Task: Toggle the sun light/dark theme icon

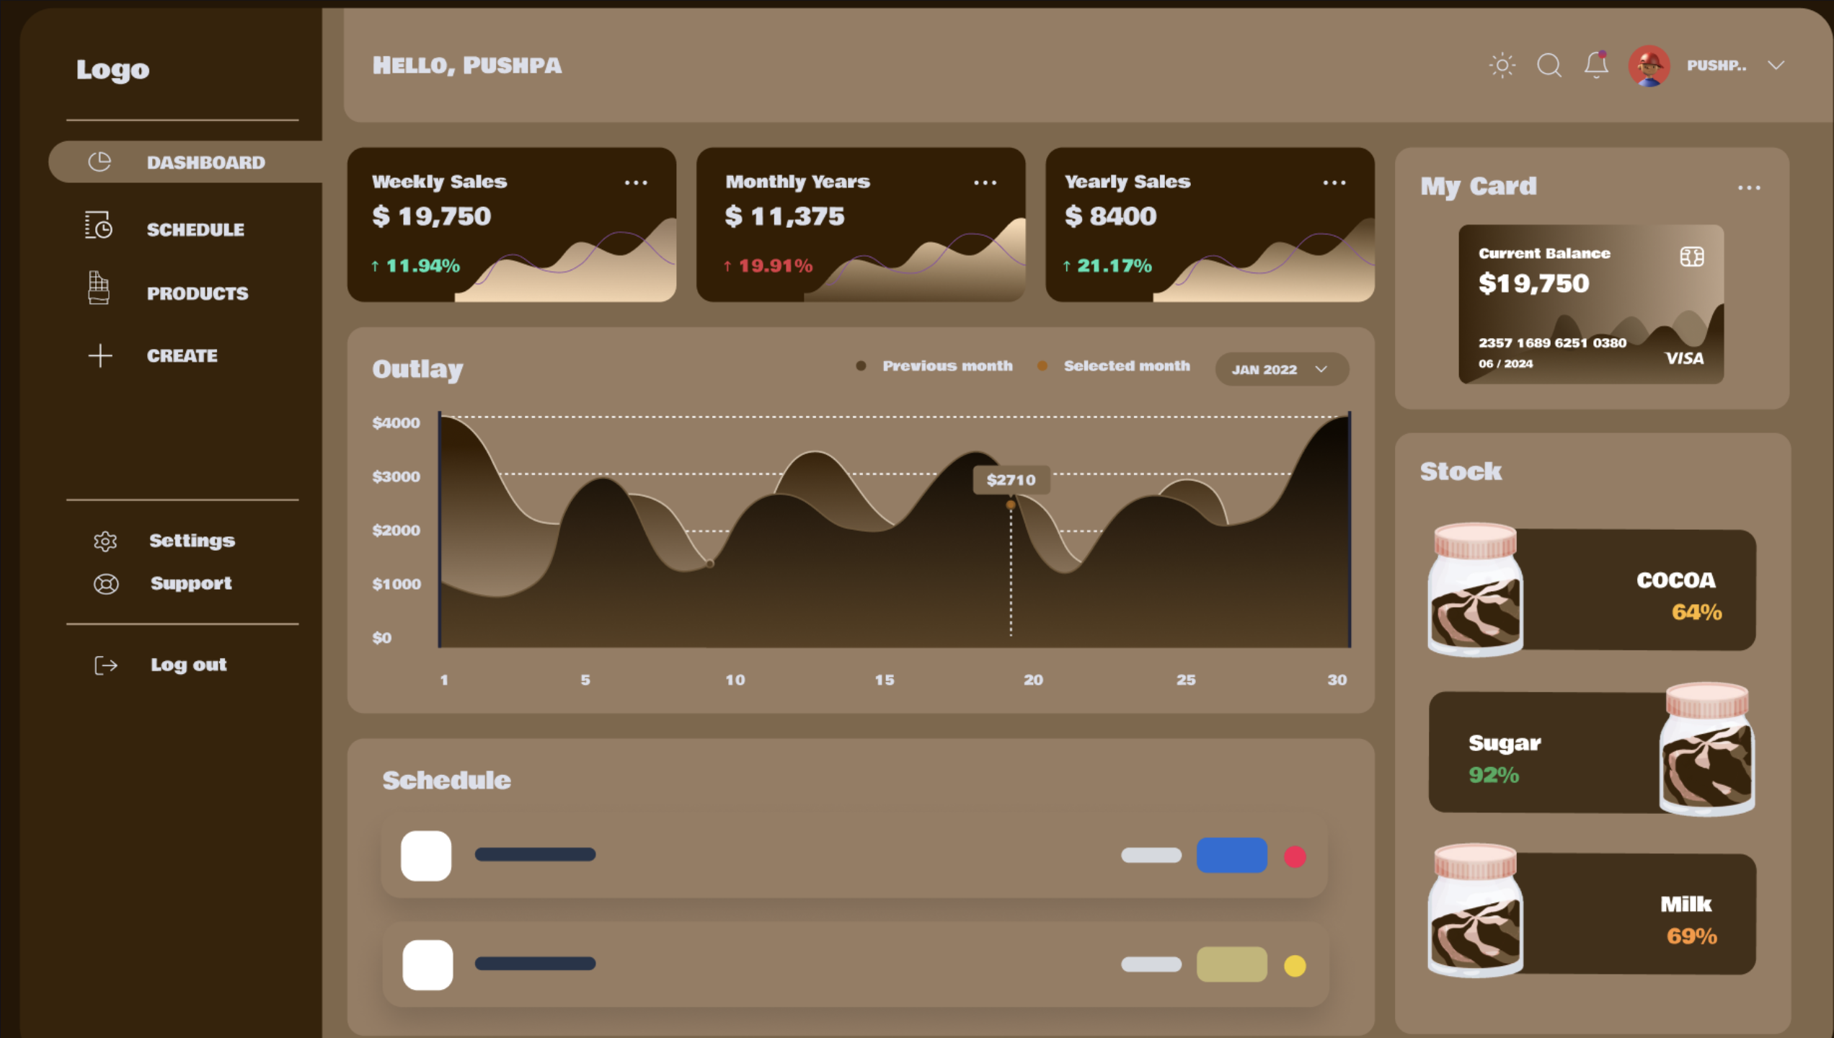Action: [x=1502, y=66]
